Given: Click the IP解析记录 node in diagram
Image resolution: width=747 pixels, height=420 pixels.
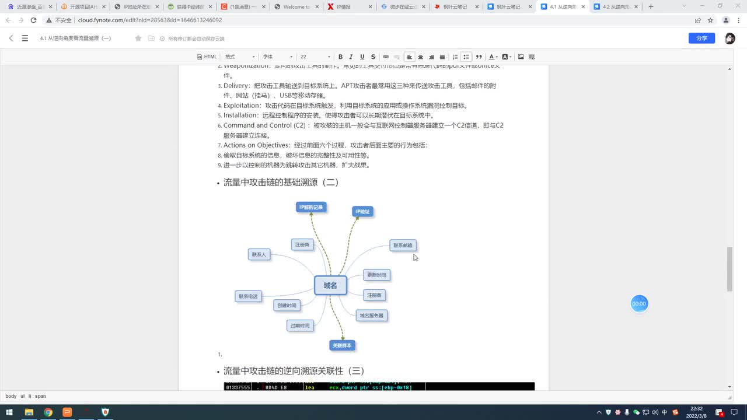Looking at the screenshot, I should pos(311,207).
